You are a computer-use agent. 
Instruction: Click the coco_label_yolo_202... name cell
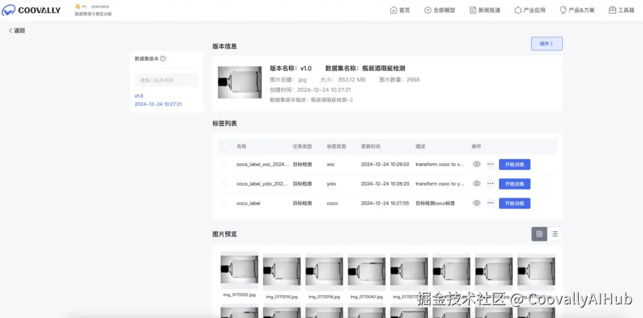(x=262, y=184)
